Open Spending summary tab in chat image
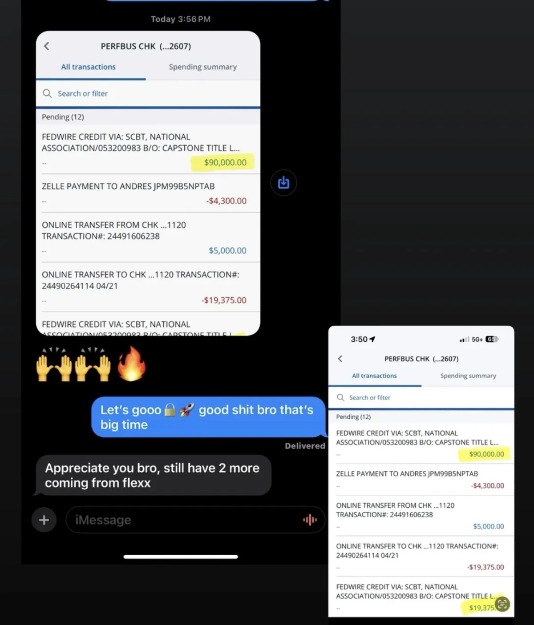The image size is (534, 625). [x=202, y=67]
